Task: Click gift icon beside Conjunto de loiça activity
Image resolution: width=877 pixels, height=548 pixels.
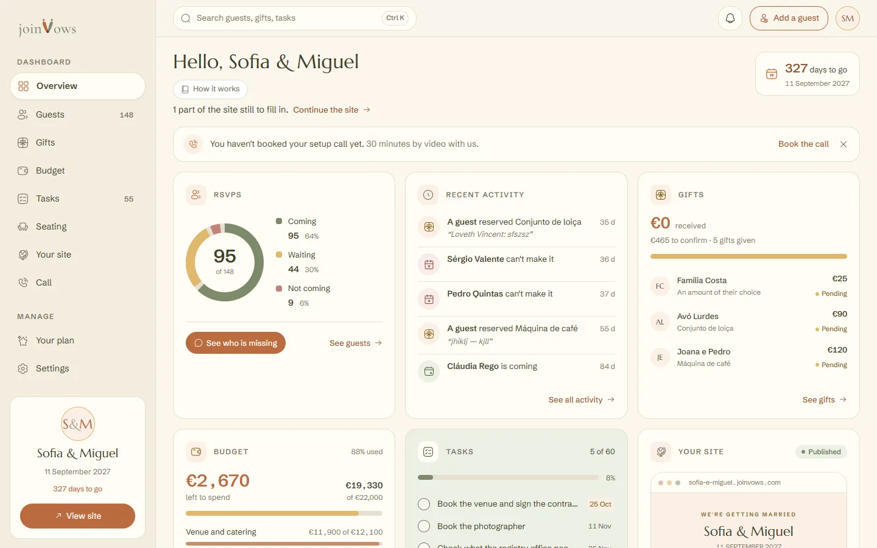Action: tap(429, 227)
